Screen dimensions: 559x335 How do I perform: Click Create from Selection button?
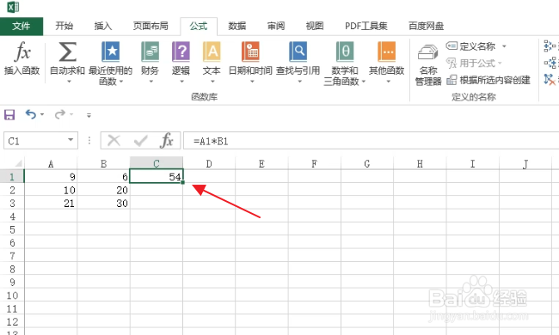(488, 80)
